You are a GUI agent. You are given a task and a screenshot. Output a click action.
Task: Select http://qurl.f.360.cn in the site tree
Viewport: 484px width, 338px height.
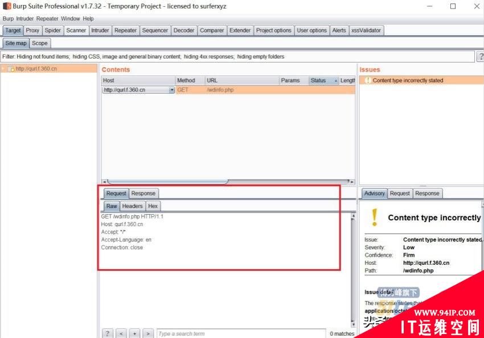coord(36,69)
